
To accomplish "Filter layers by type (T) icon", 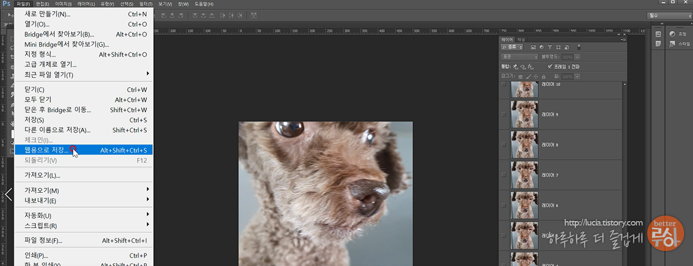I will [x=550, y=47].
